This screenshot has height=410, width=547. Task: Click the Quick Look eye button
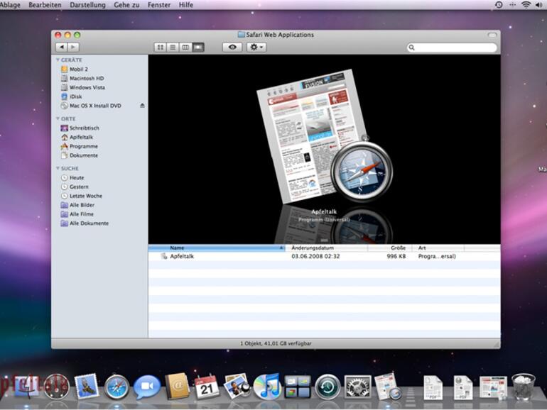[x=232, y=48]
